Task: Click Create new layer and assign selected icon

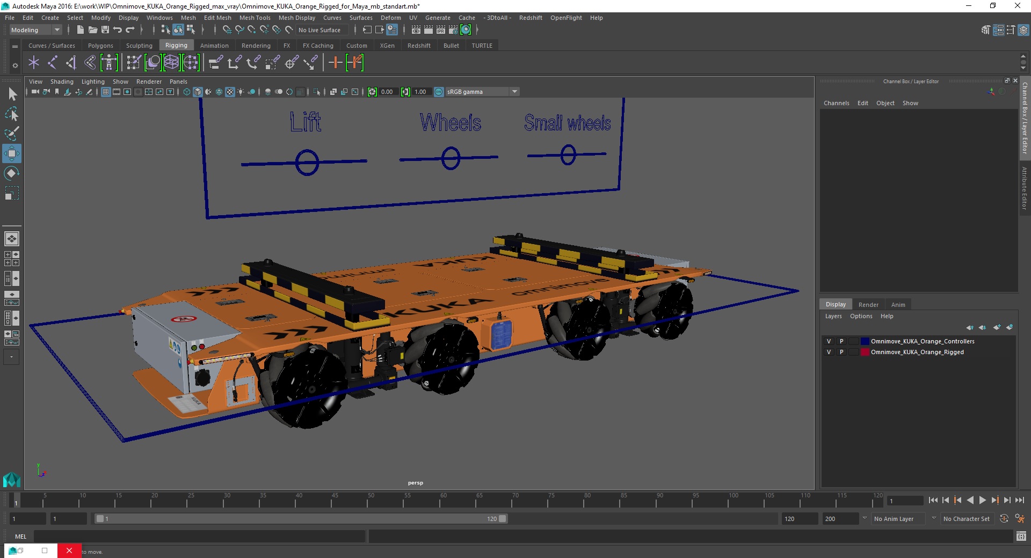Action: 1010,327
